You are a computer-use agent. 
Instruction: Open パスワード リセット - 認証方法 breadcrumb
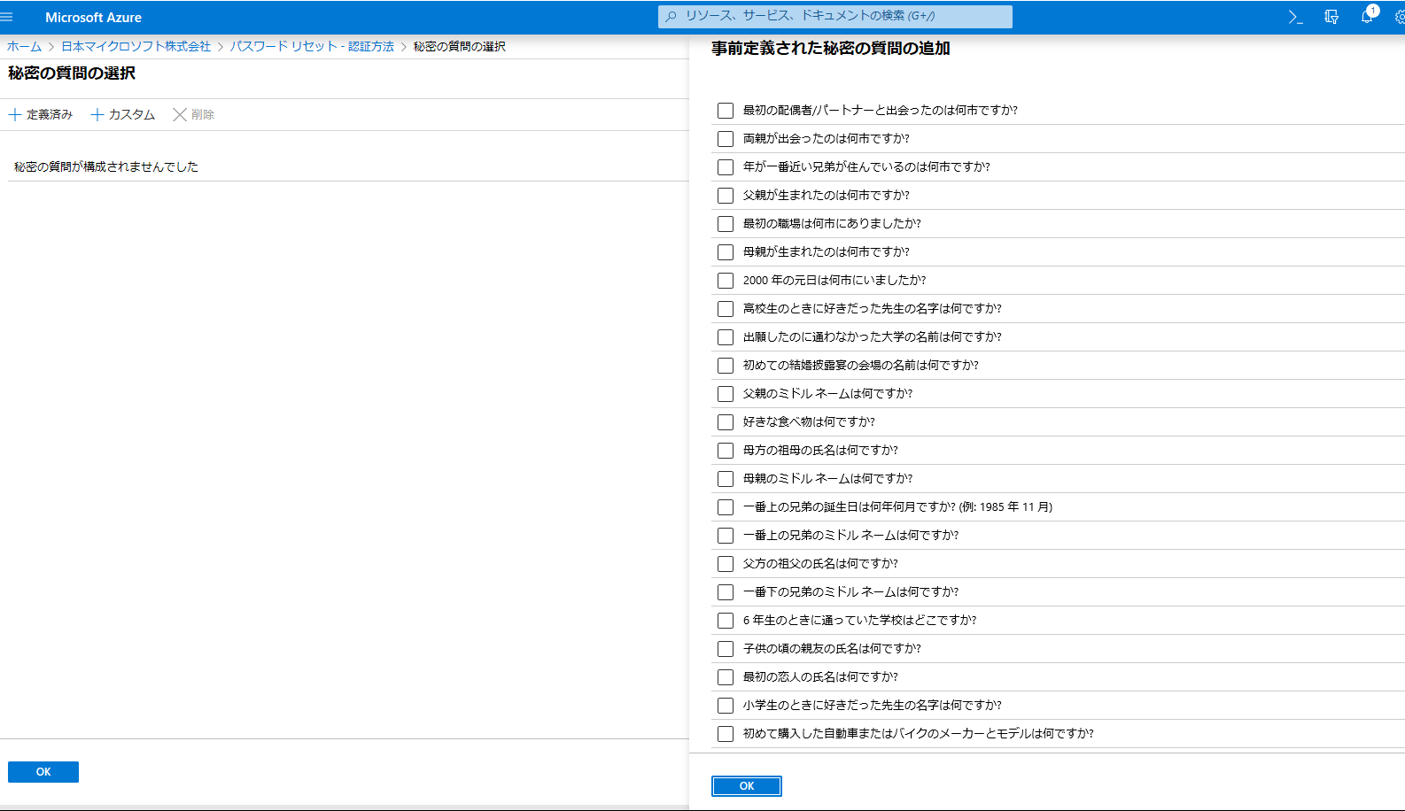tap(312, 46)
